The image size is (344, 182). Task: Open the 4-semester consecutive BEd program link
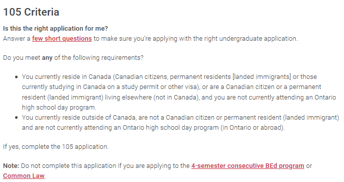pyautogui.click(x=248, y=166)
